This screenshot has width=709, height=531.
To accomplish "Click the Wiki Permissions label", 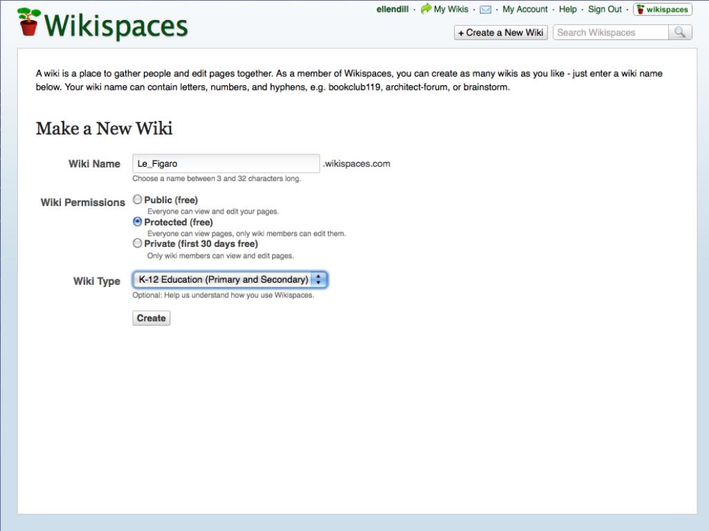I will point(83,203).
